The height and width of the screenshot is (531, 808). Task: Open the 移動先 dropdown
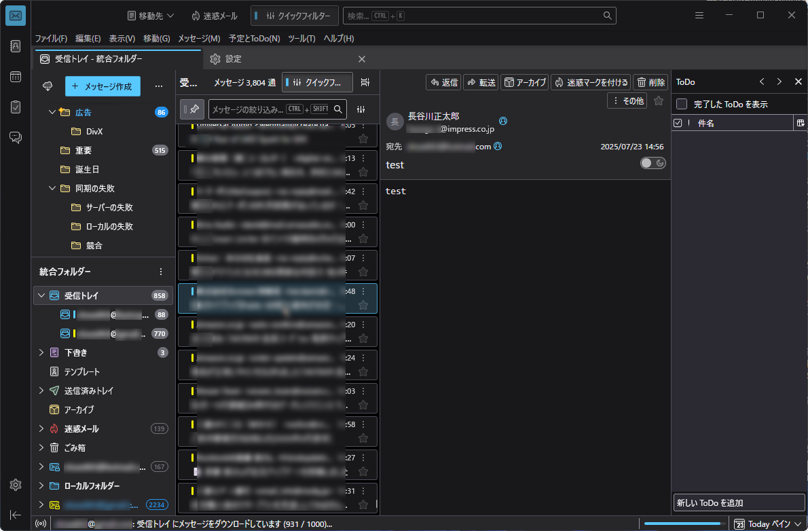click(x=151, y=16)
